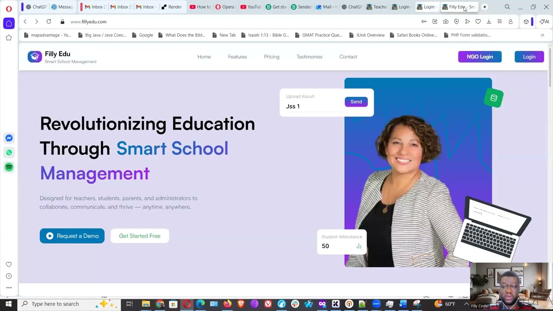Show more bookmarks chevron

click(543, 35)
